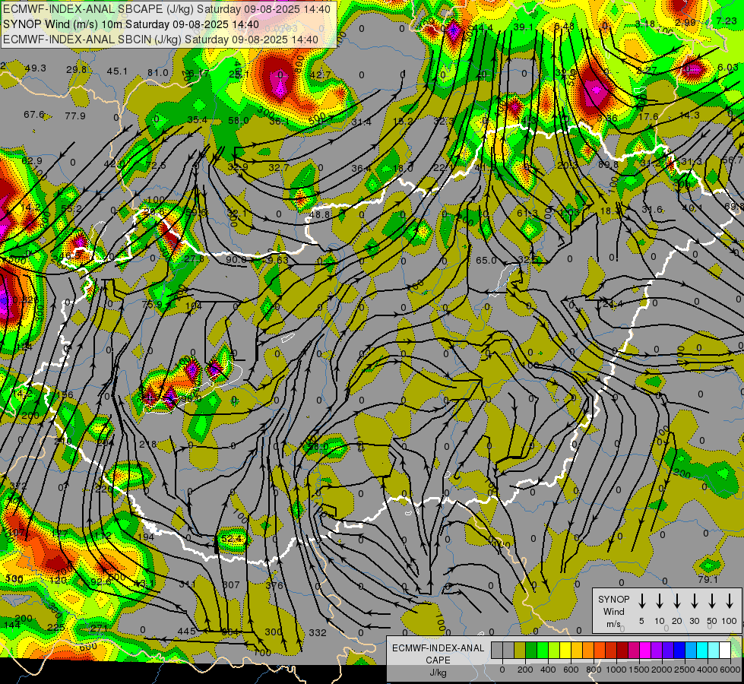Screen dimensions: 744x684
Task: Click the '2.99' value in the top-right
Action: [685, 22]
